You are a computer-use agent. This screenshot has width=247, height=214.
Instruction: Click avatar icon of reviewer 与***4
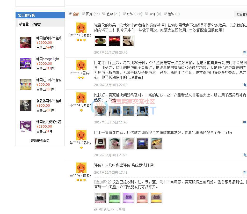81,135
